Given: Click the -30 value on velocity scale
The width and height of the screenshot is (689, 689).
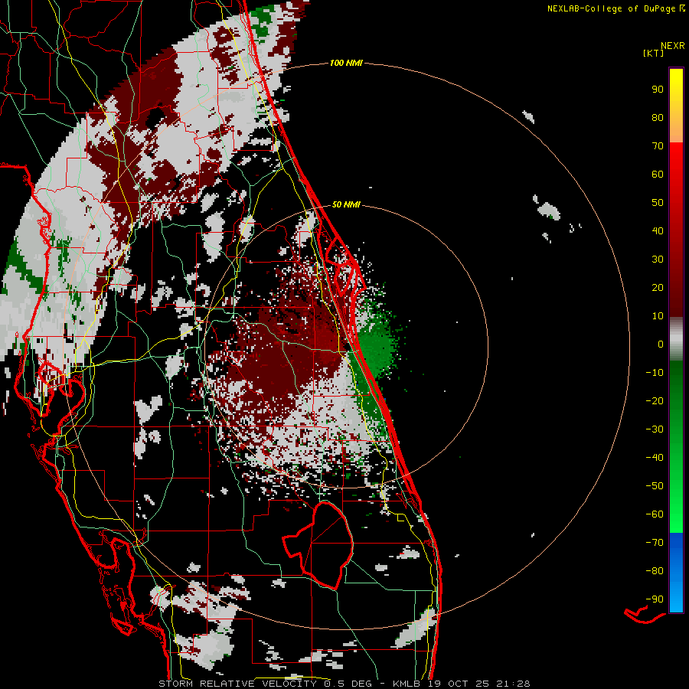Looking at the screenshot, I should (655, 429).
